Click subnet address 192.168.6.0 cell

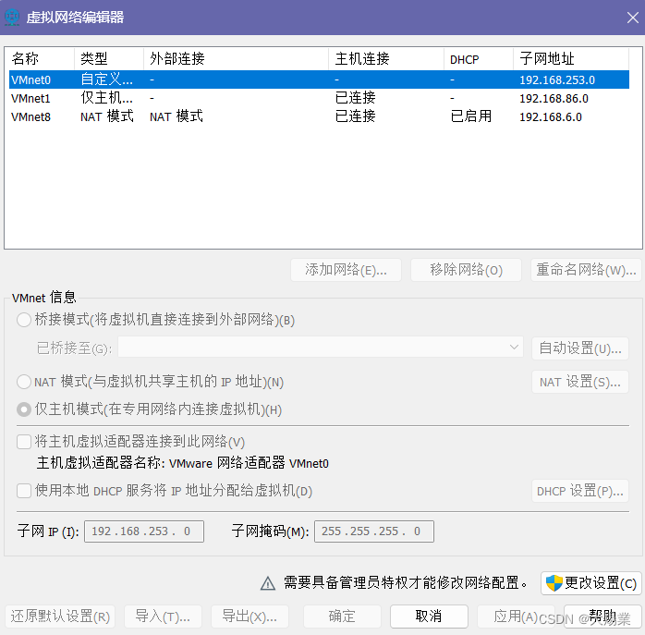(x=551, y=117)
